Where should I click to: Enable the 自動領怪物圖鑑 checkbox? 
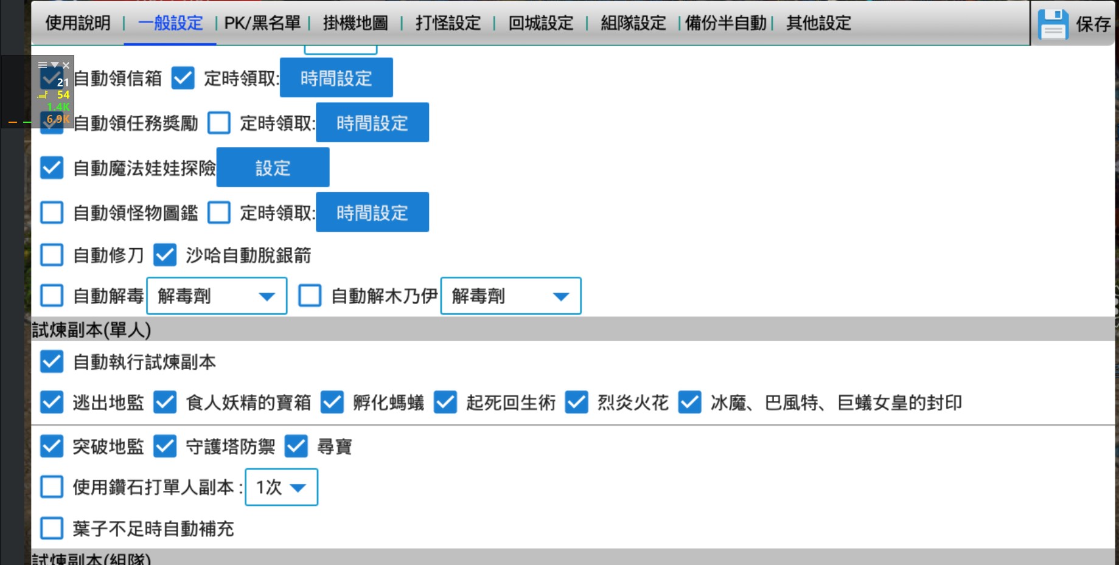52,212
